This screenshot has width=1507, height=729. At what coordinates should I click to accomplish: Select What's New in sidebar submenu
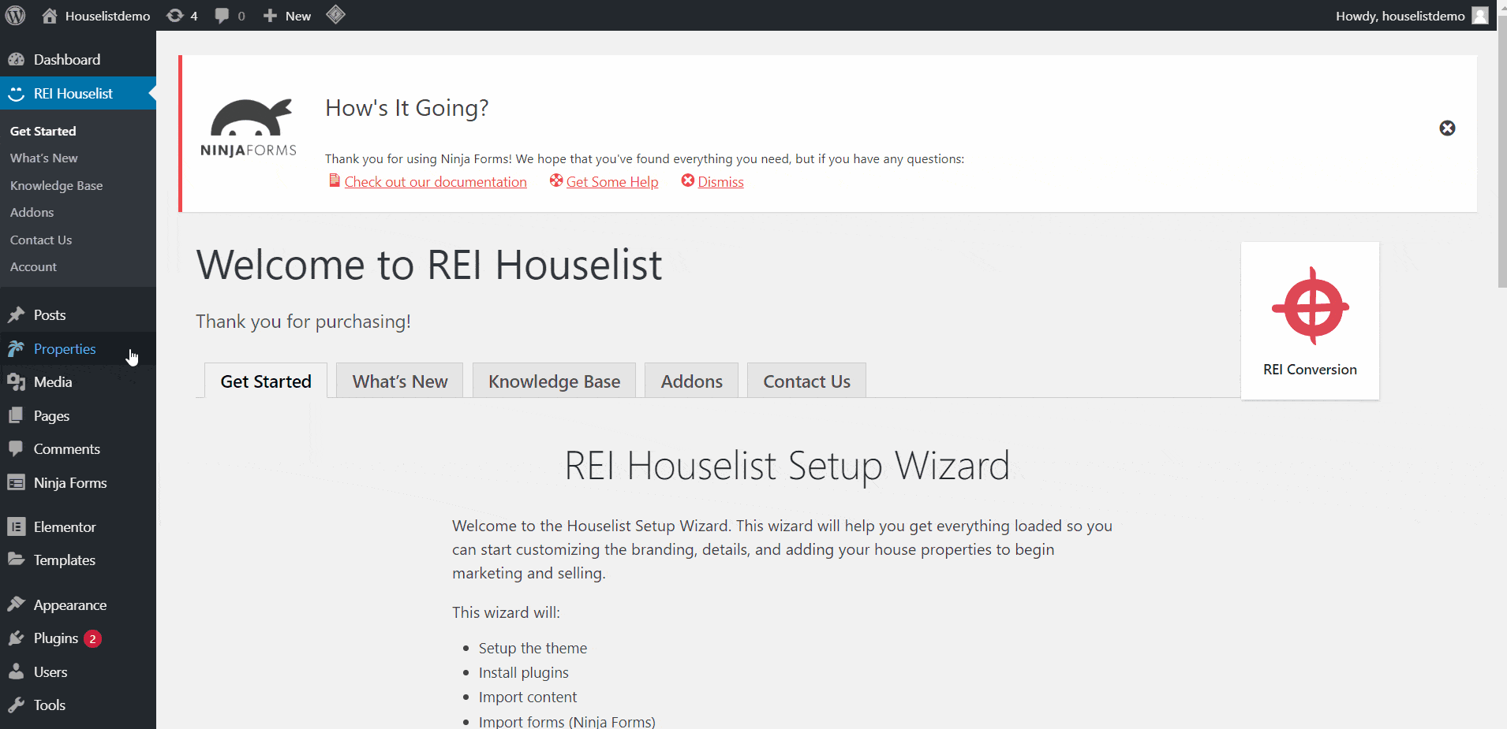44,158
